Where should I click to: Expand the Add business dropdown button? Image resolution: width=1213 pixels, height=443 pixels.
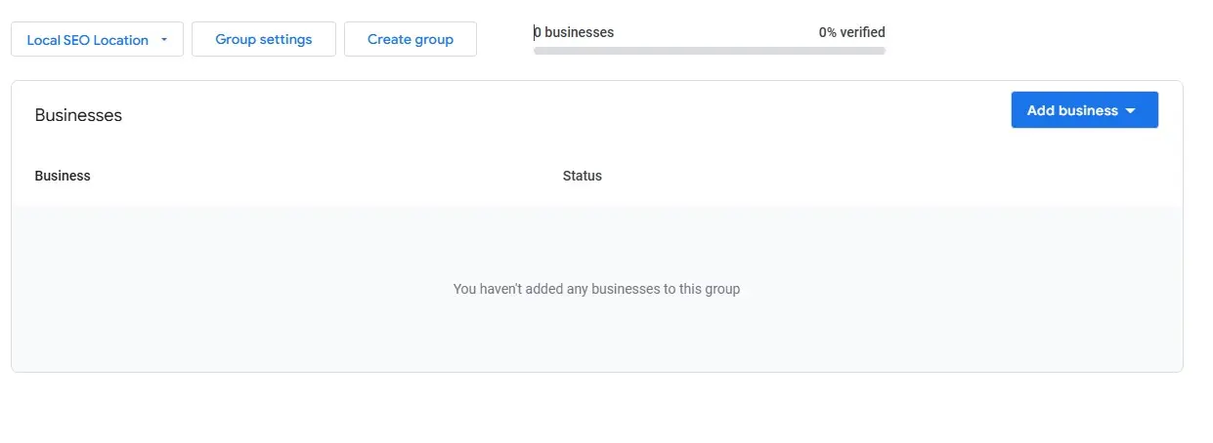coord(1084,110)
